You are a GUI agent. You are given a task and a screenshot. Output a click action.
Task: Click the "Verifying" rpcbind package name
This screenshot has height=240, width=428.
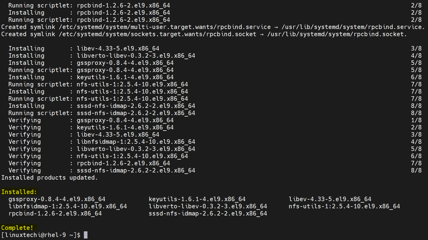tap(123, 163)
